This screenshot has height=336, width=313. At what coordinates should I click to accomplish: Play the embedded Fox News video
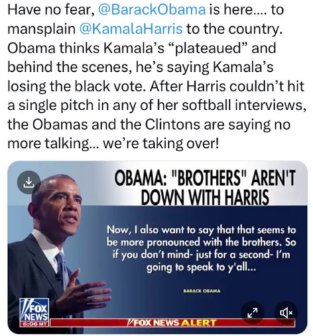[158, 247]
